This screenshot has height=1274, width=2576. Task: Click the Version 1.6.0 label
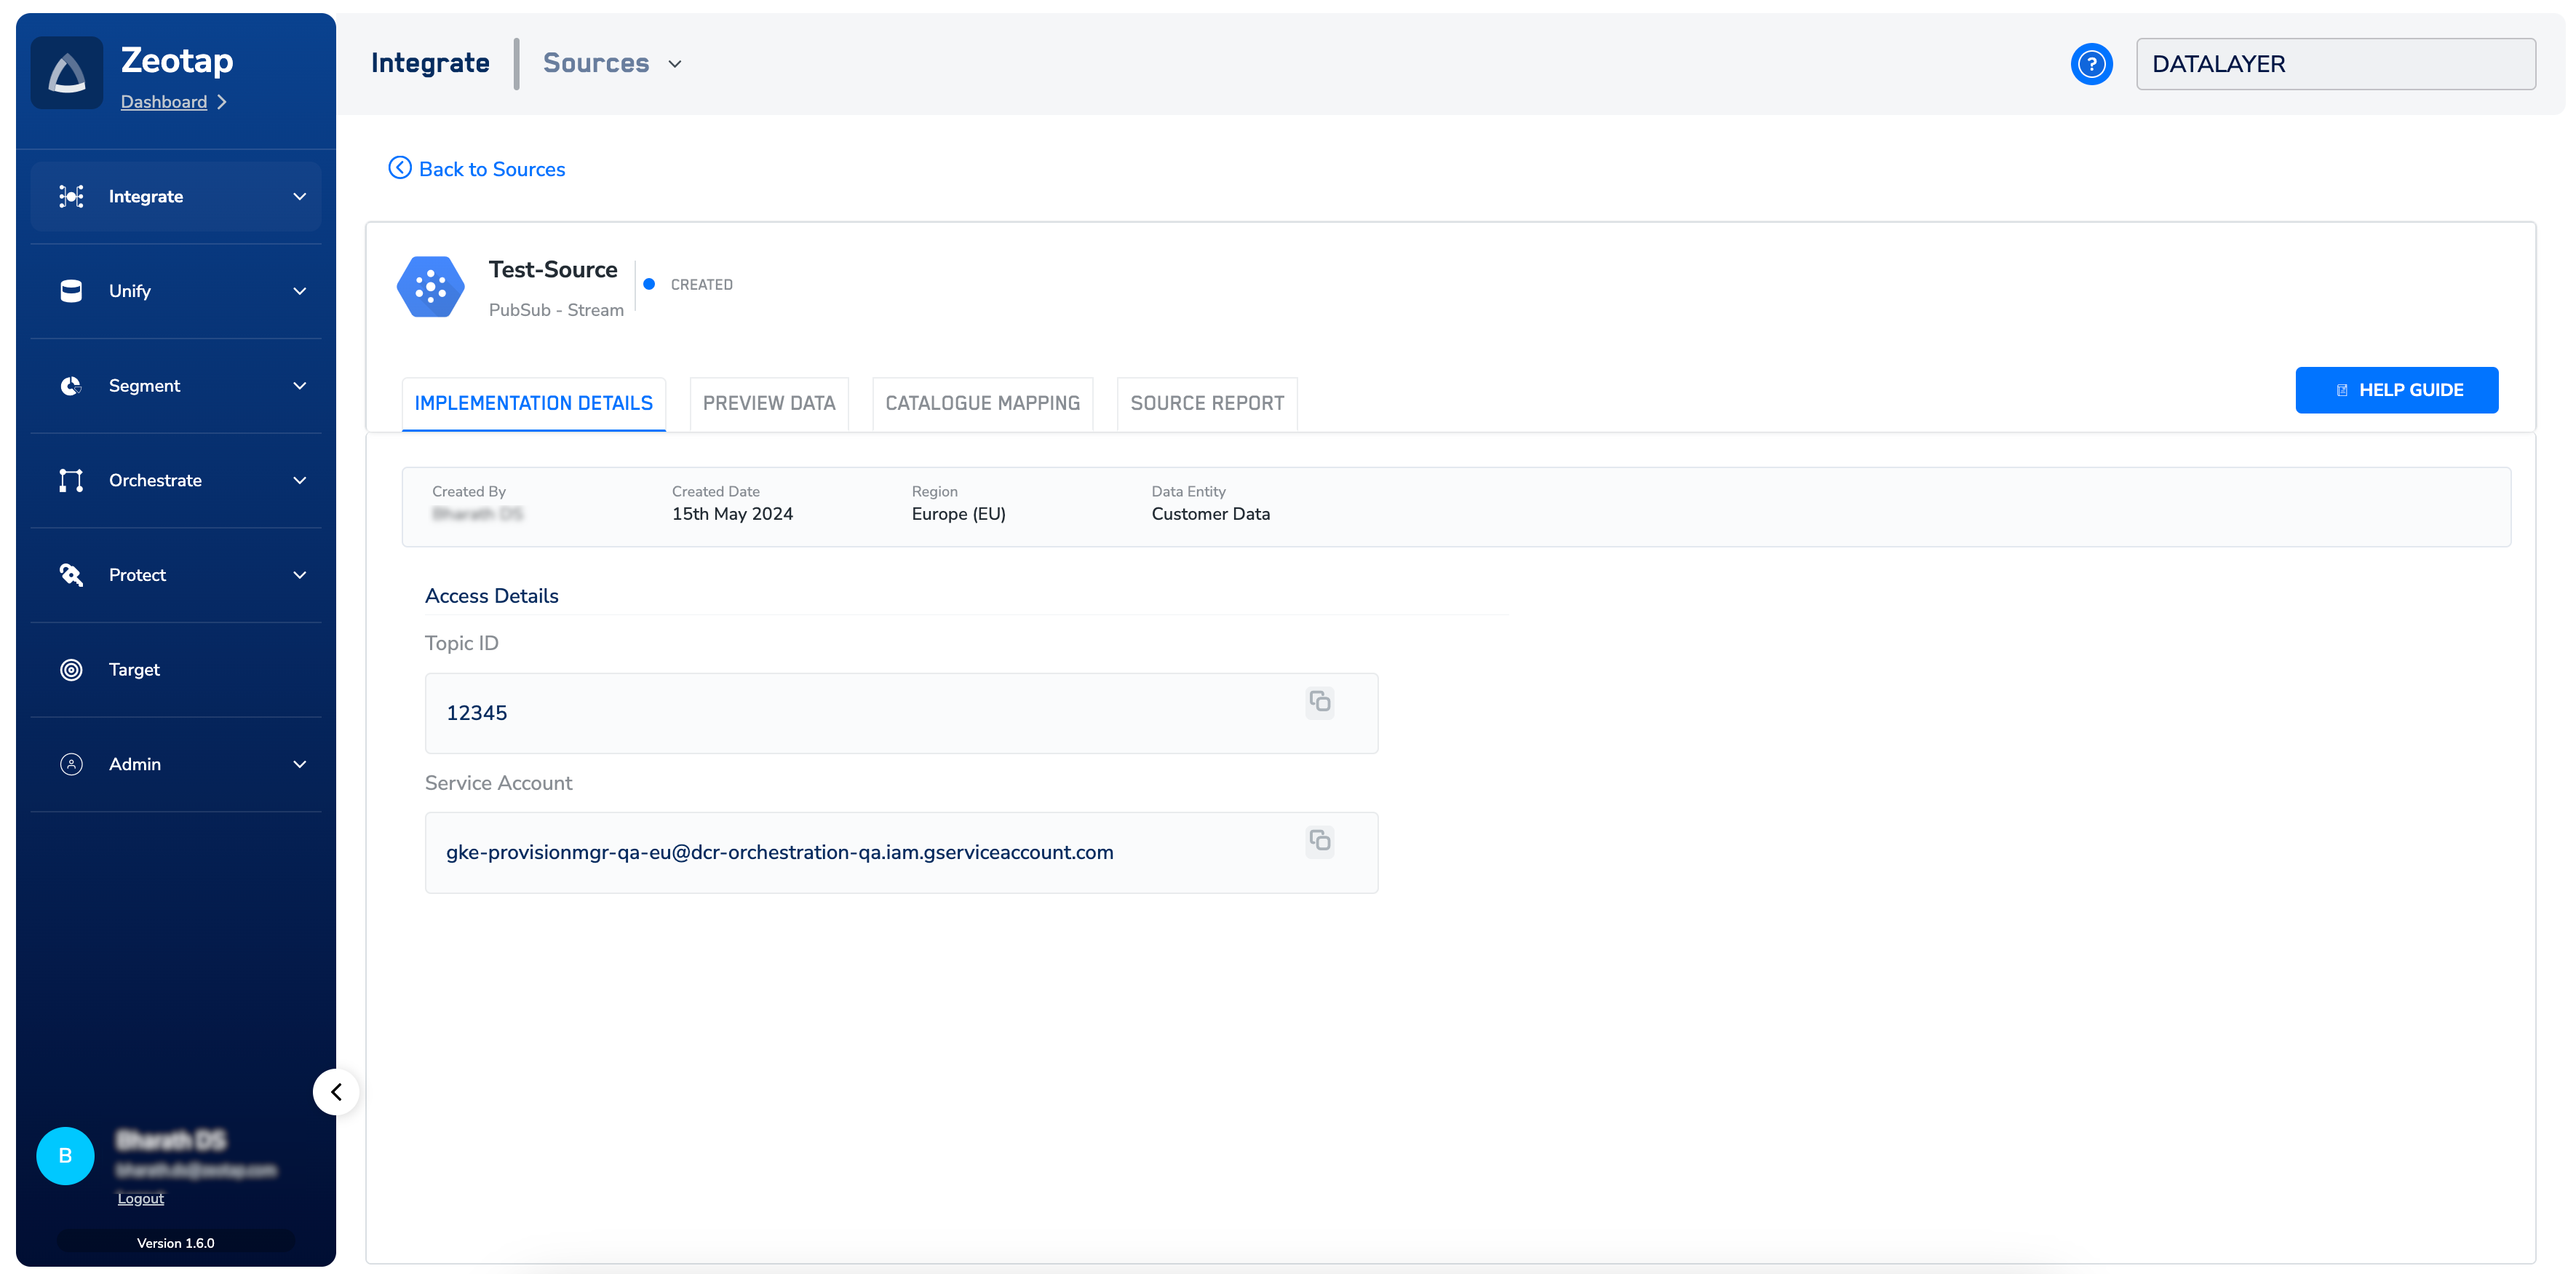coord(176,1243)
